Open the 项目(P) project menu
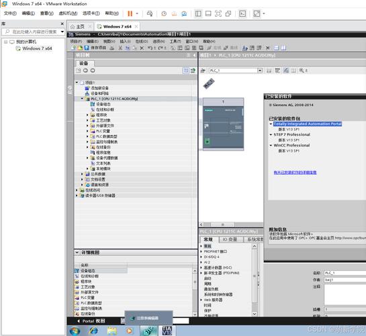This screenshot has width=366, height=336. pos(76,42)
